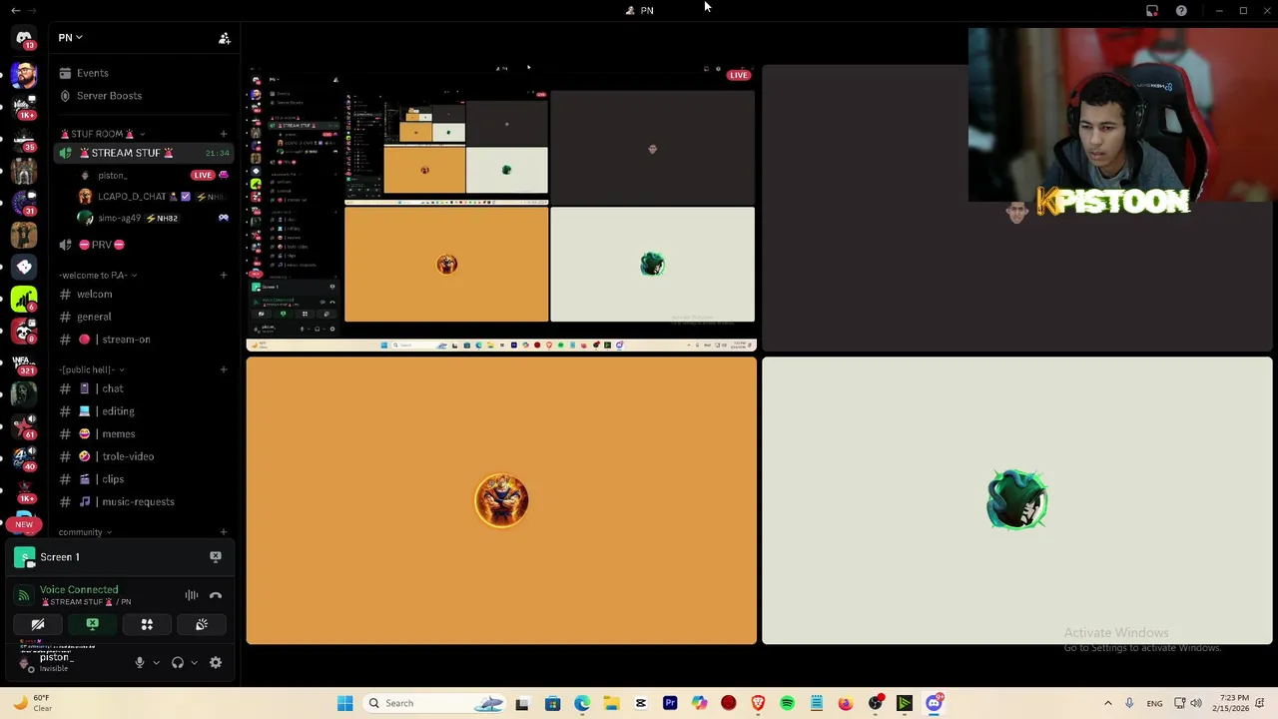This screenshot has height=719, width=1278.
Task: Select simo-ag49 voice participant
Action: pyautogui.click(x=153, y=218)
